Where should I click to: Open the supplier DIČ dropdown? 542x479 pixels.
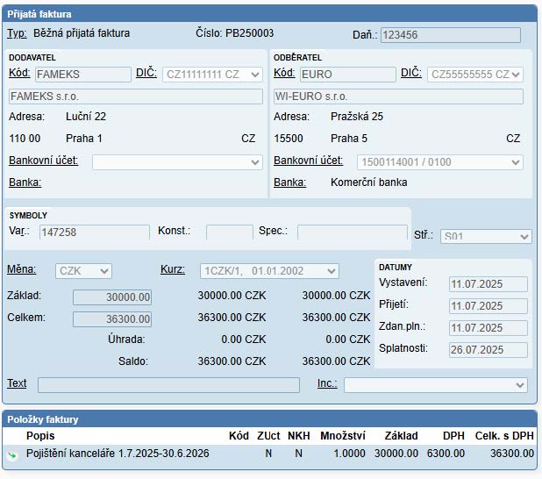tap(213, 75)
